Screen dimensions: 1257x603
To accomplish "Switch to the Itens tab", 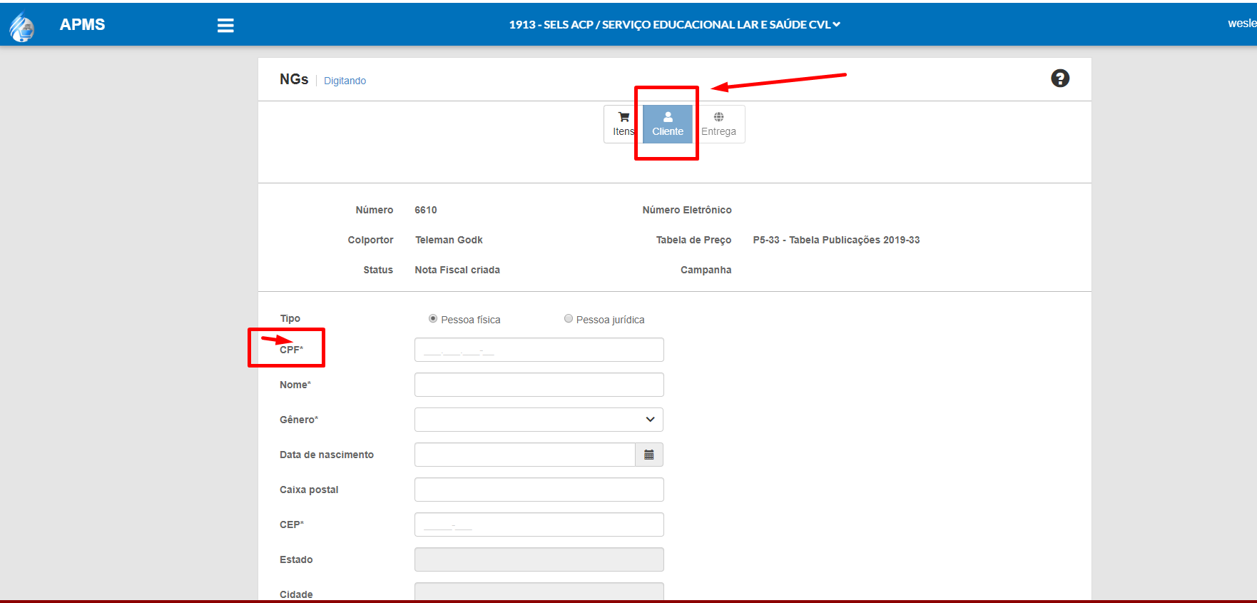I will click(x=623, y=124).
